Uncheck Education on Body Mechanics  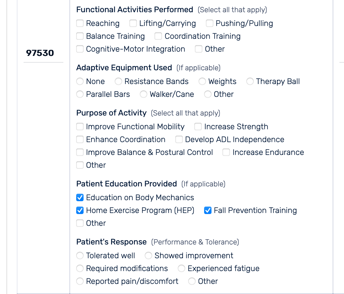pos(80,198)
